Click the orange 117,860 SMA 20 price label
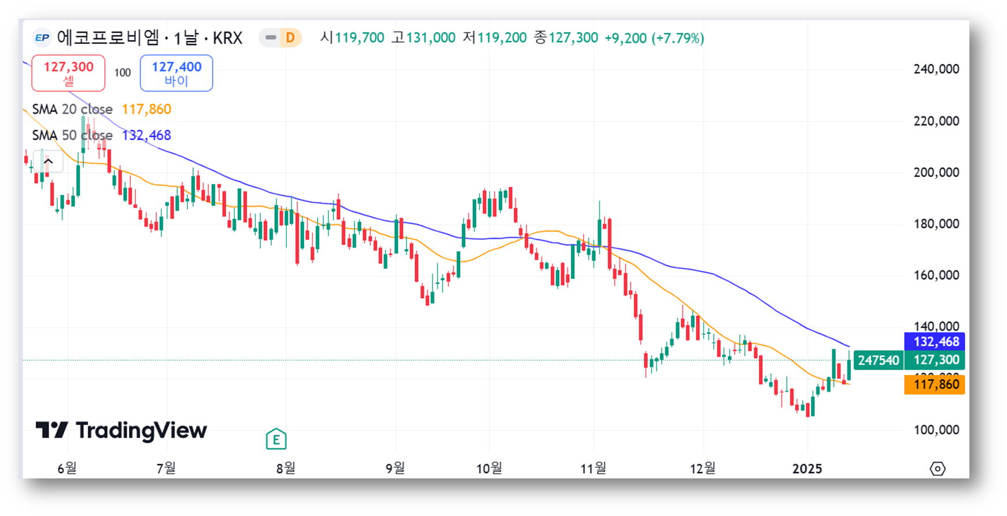The height and width of the screenshot is (516, 1007). pyautogui.click(x=935, y=384)
